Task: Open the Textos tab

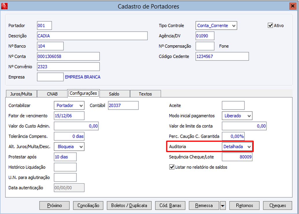Action: coord(145,94)
